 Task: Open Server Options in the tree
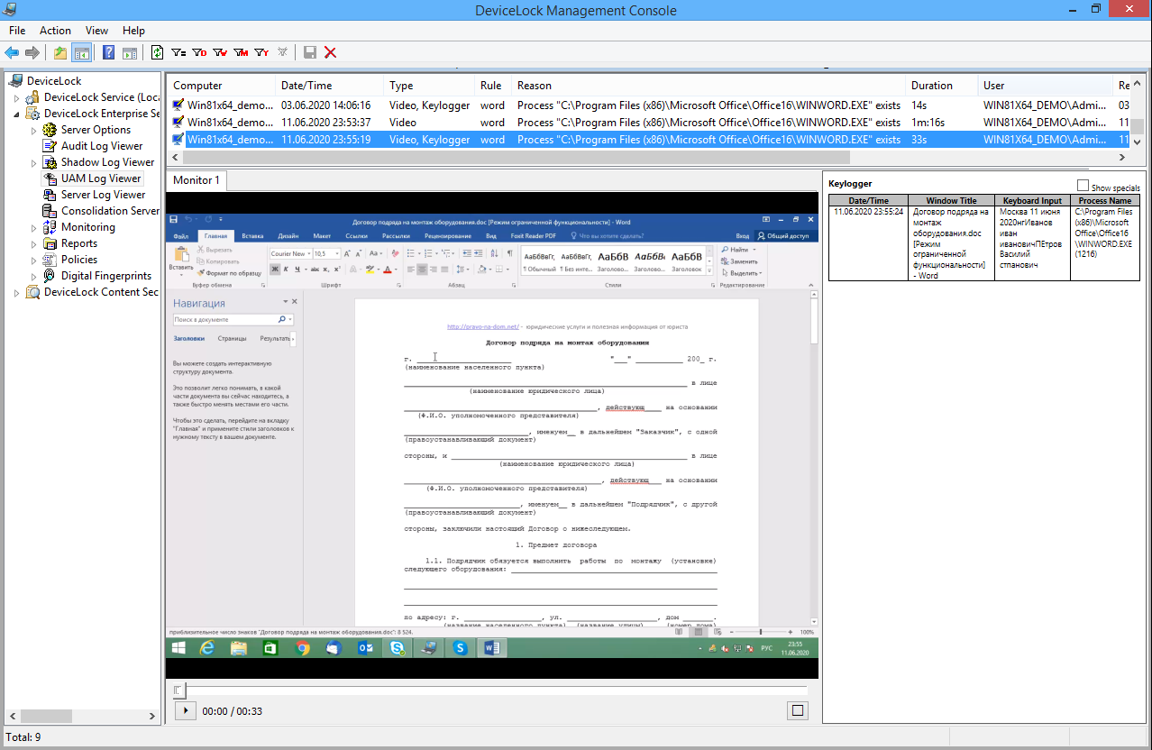tap(96, 130)
